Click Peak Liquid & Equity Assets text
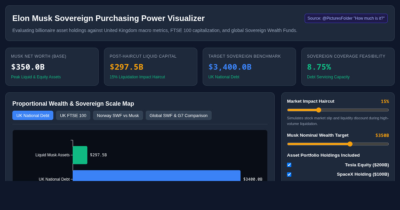400x210 pixels. click(x=36, y=77)
